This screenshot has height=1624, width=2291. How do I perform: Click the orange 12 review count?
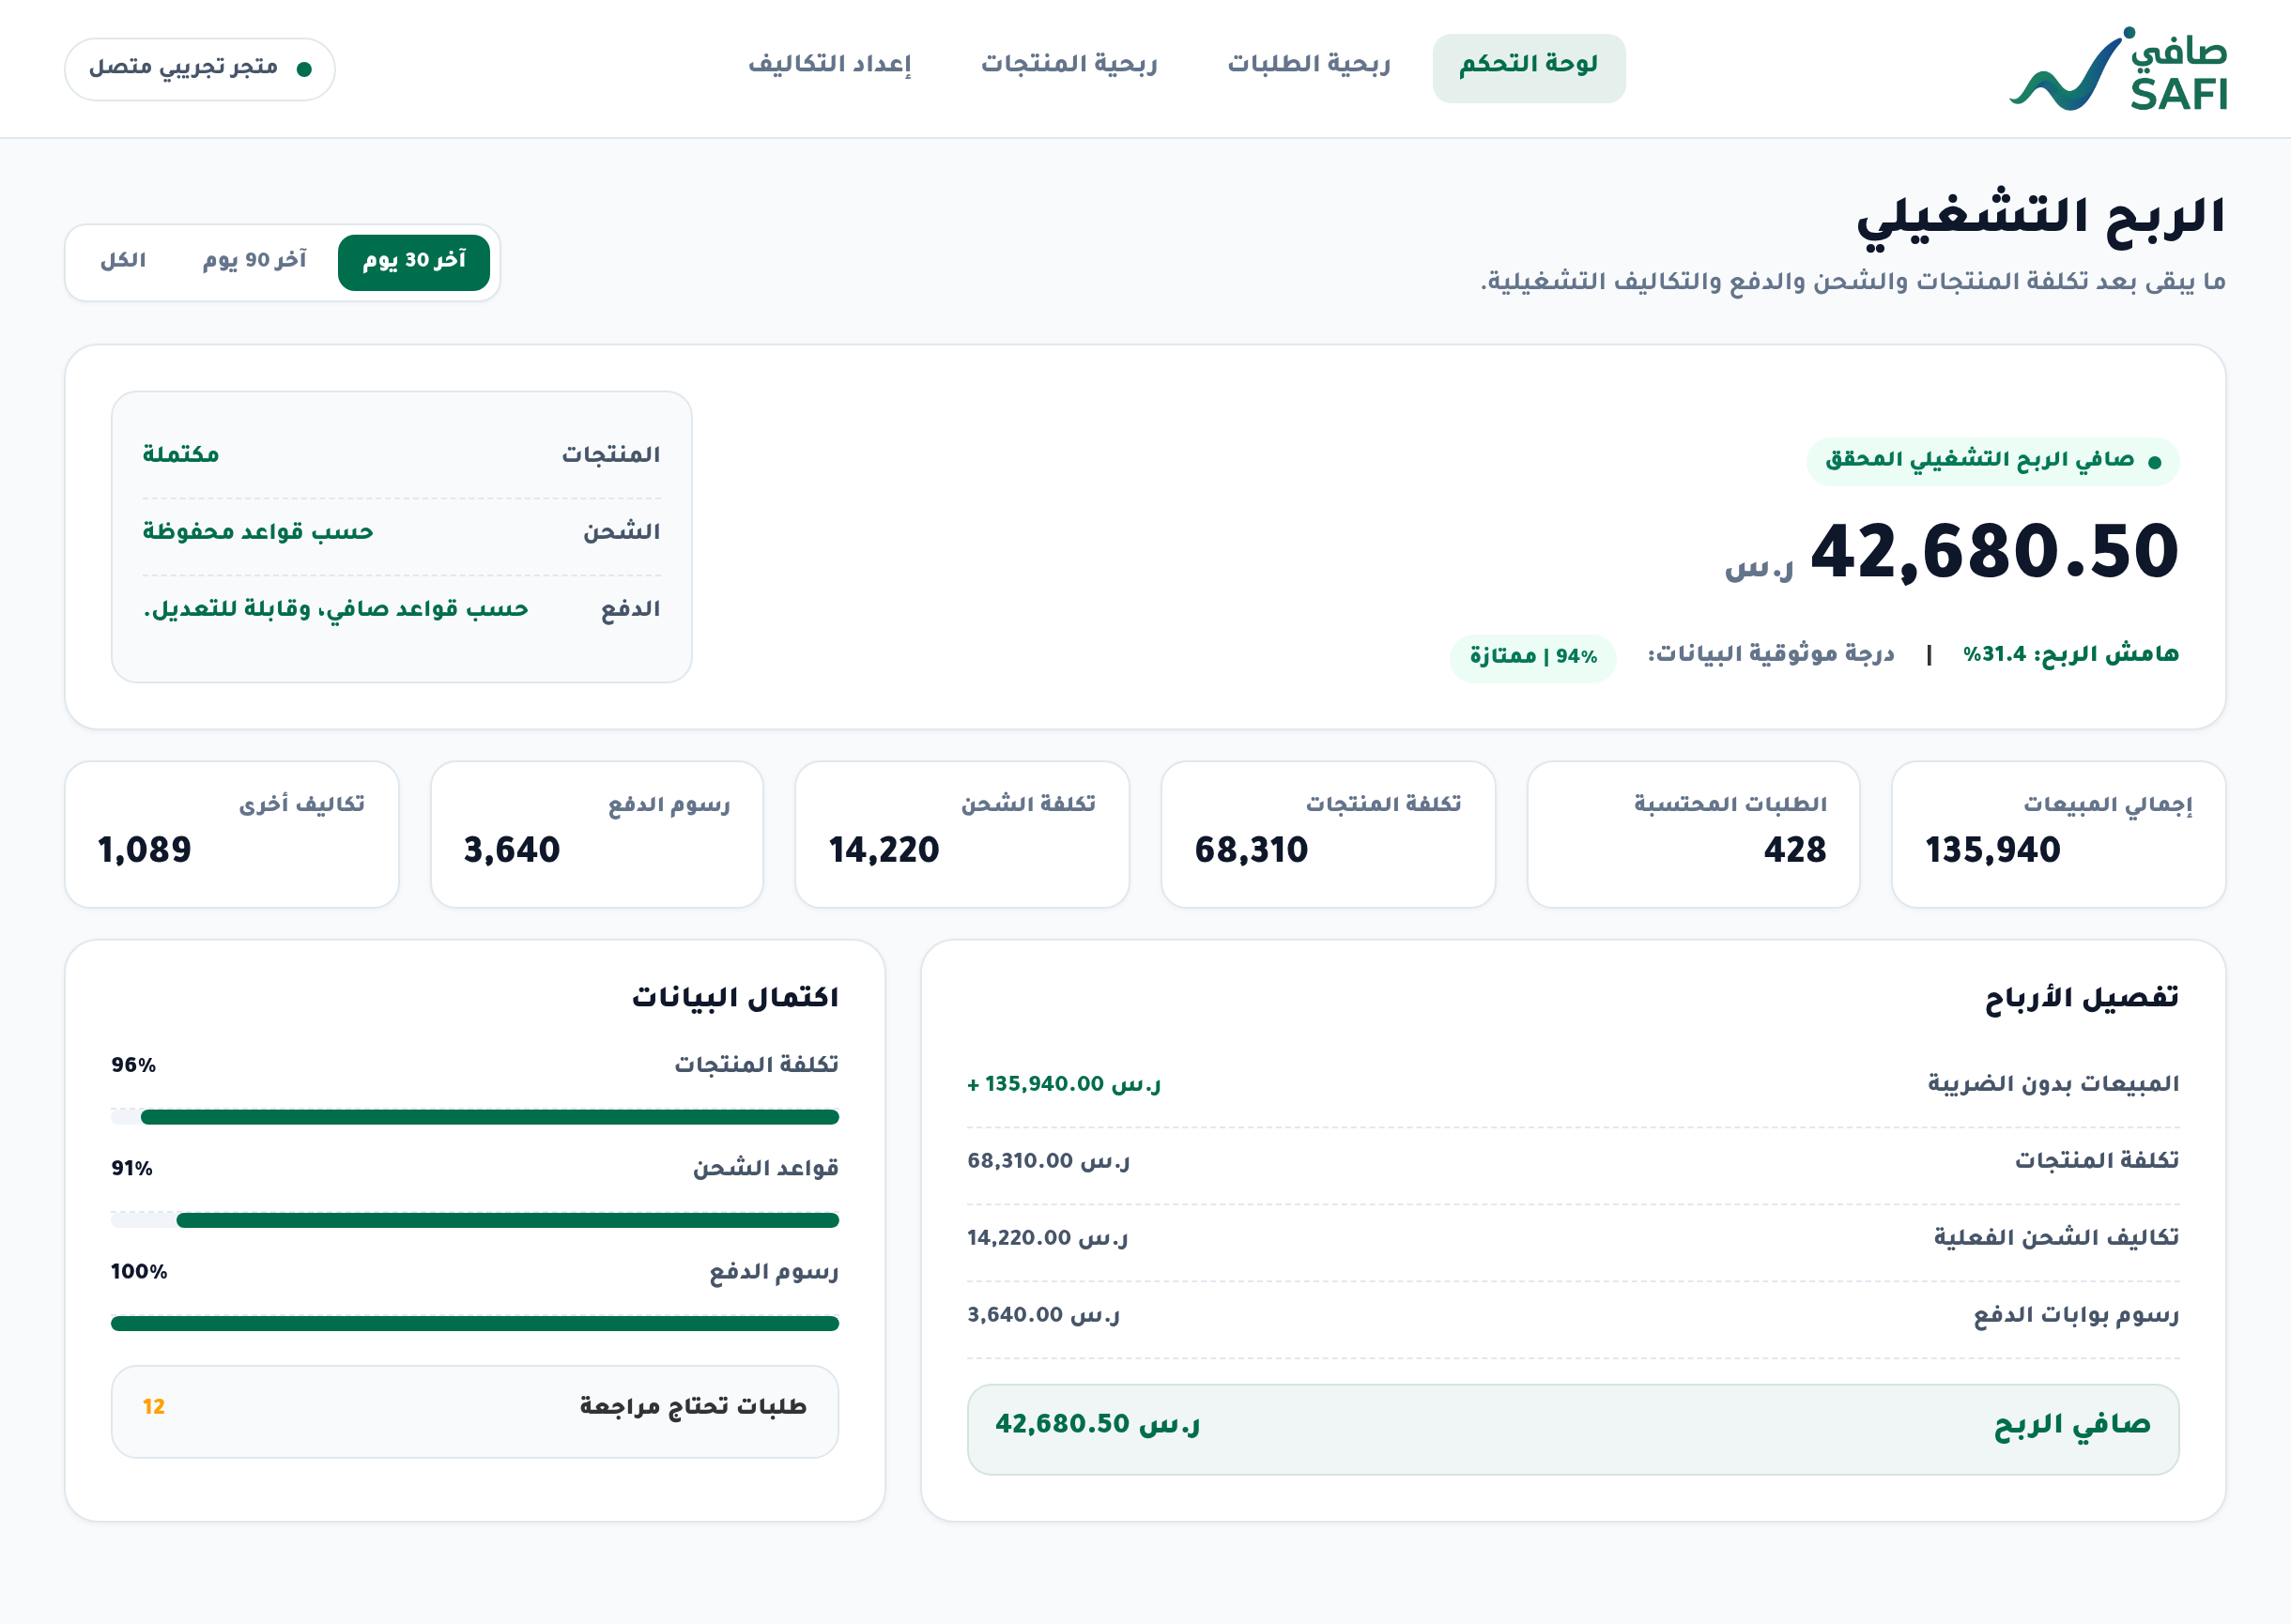[154, 1407]
